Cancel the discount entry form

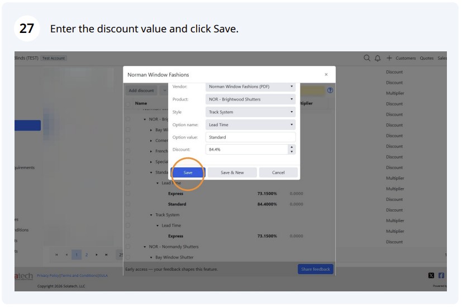pyautogui.click(x=278, y=172)
